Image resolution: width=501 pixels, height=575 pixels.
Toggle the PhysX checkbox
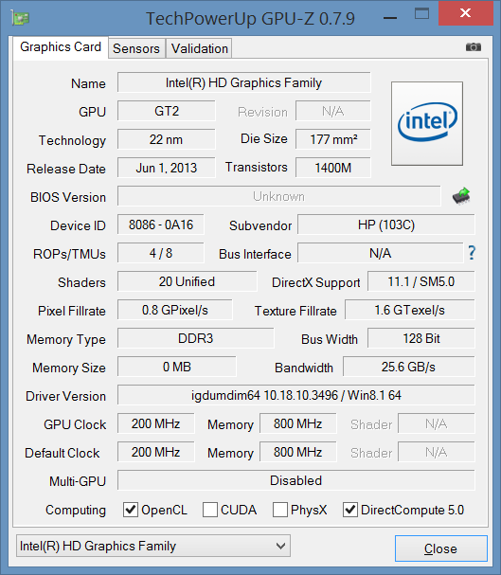coord(280,510)
